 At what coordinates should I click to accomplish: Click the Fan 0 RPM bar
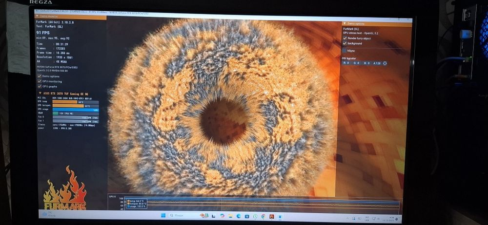(x=76, y=117)
